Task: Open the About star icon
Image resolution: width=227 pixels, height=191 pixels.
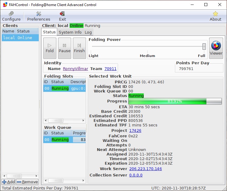Action: pyautogui.click(x=215, y=16)
